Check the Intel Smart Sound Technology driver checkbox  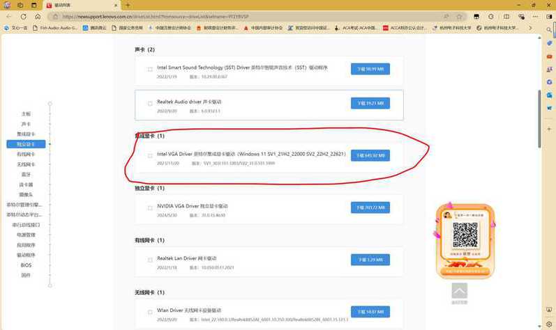150,70
